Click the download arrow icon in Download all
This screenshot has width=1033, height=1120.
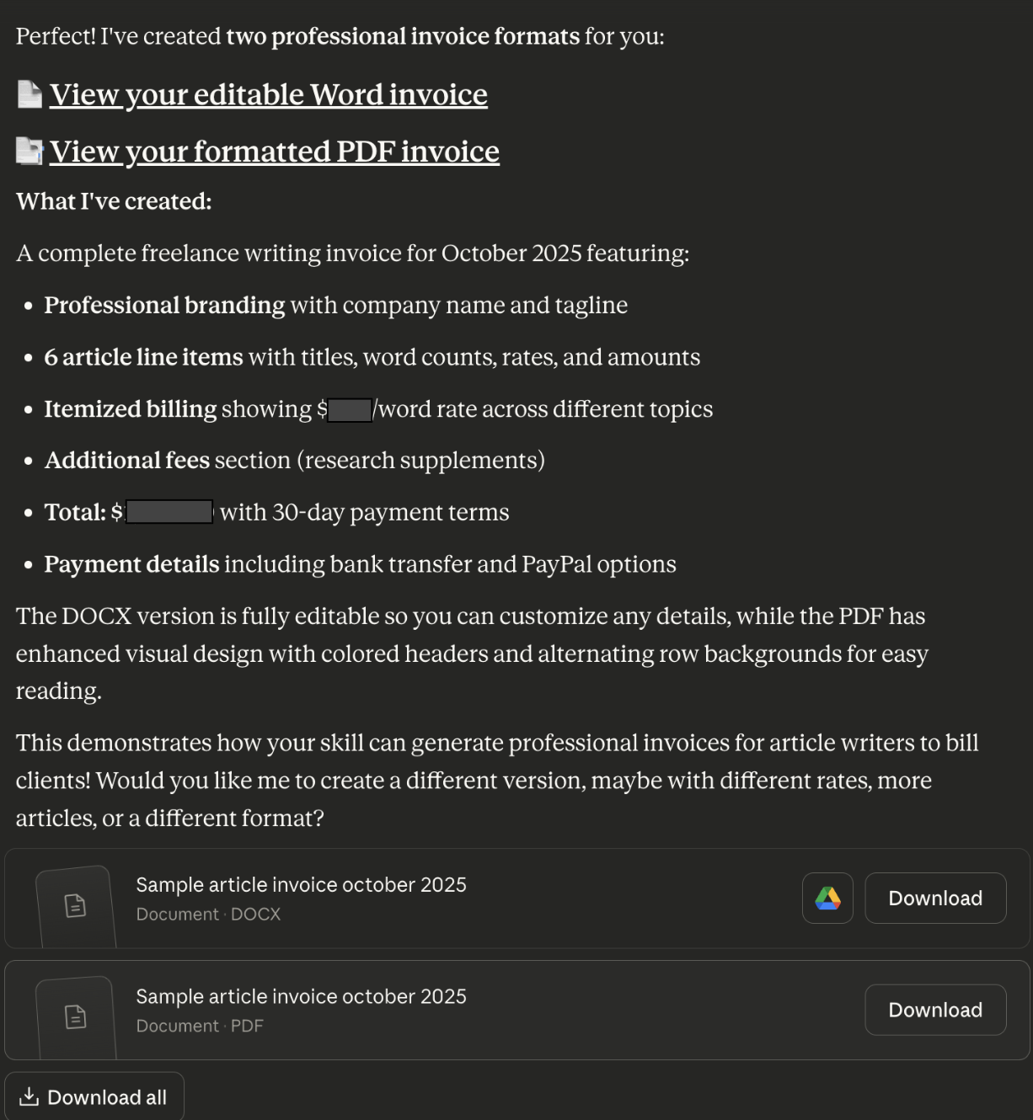pos(29,1096)
